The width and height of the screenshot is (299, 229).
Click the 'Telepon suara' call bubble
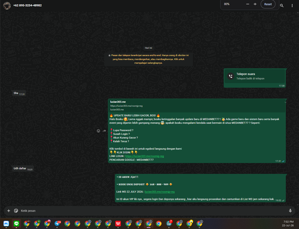(255, 78)
